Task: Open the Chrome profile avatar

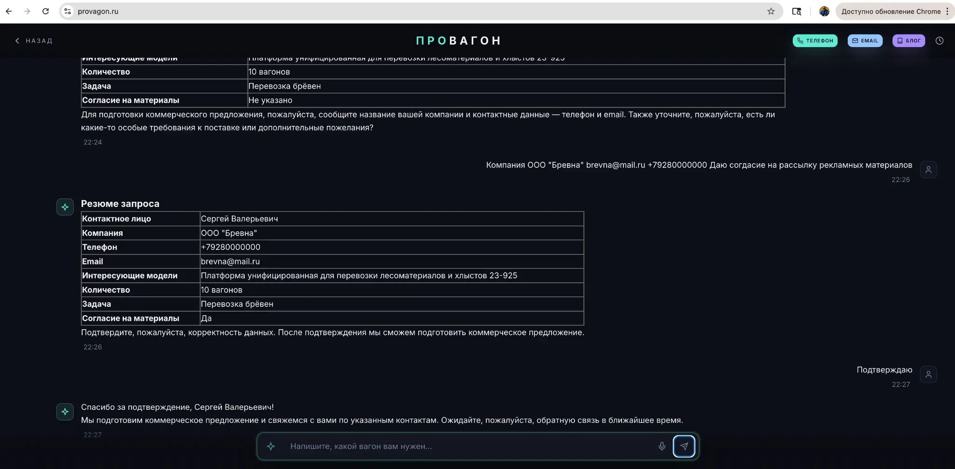Action: (824, 11)
